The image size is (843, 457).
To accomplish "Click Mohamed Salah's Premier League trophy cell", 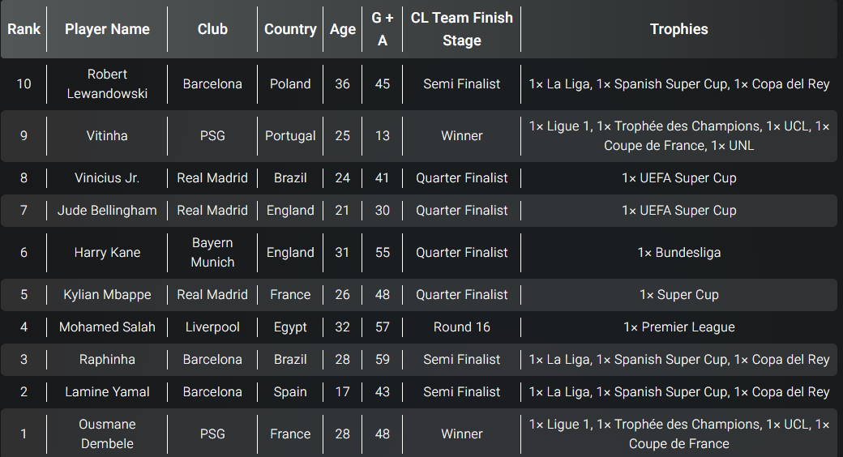I will [x=679, y=327].
